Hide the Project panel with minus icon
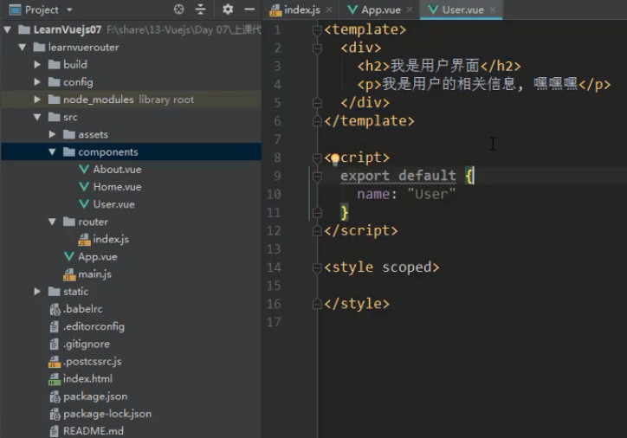627x438 pixels. click(x=249, y=10)
